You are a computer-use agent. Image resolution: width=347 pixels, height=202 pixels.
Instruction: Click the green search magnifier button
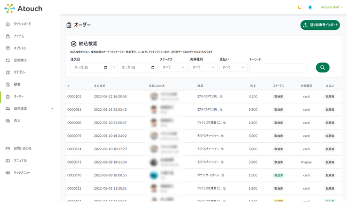click(322, 67)
